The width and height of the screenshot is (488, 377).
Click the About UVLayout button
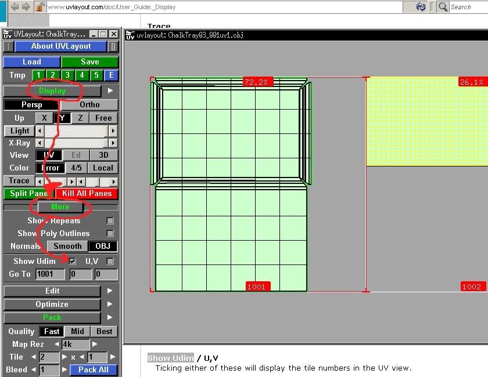60,46
